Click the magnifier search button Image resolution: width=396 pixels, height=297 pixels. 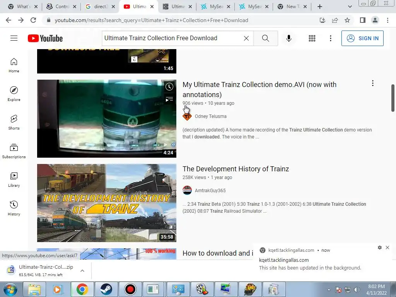(x=265, y=38)
